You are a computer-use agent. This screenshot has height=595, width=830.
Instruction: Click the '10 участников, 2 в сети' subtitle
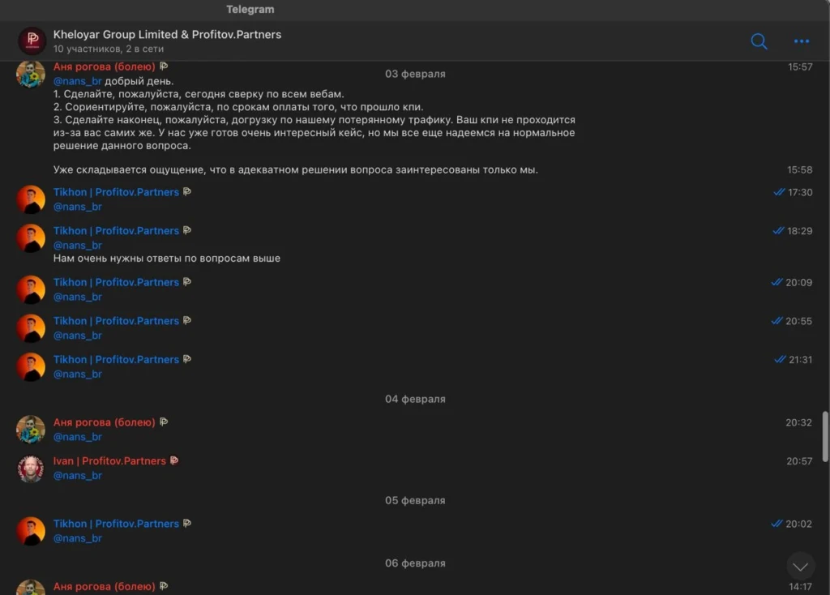pyautogui.click(x=109, y=49)
